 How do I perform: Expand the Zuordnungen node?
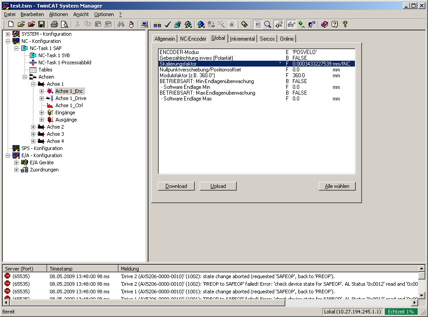pos(16,170)
